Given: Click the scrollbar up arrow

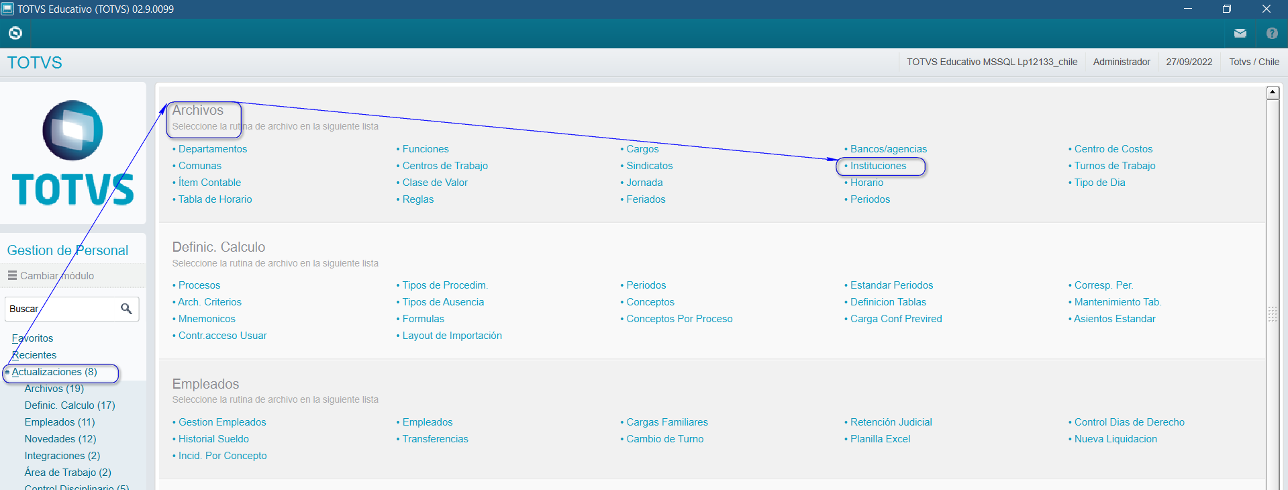Looking at the screenshot, I should pos(1273,93).
